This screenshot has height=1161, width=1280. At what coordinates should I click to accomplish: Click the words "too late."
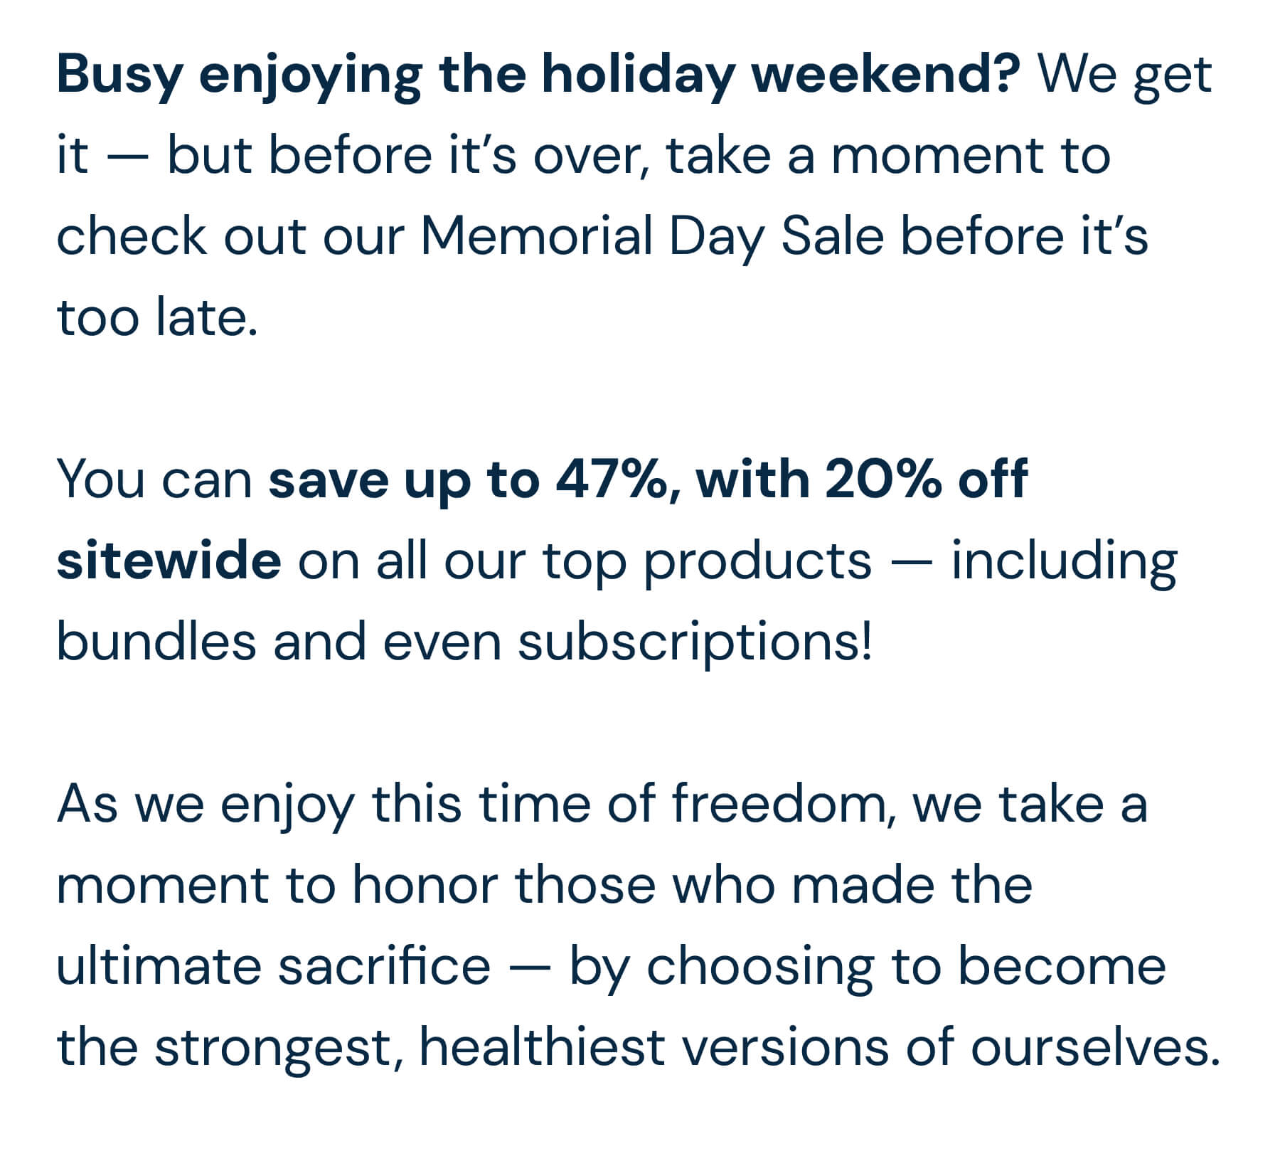(156, 317)
